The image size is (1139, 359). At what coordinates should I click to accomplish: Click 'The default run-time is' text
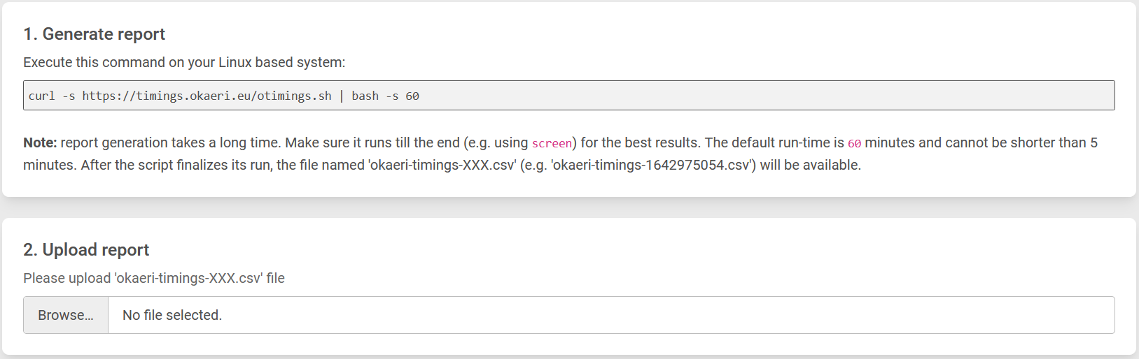[774, 142]
